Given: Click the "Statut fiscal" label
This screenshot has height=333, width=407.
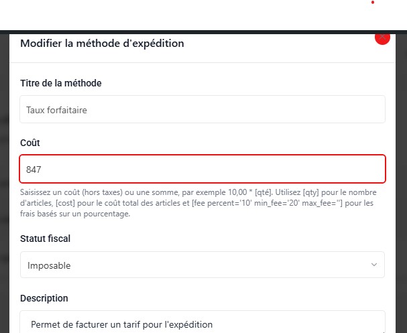Looking at the screenshot, I should click(x=46, y=239).
